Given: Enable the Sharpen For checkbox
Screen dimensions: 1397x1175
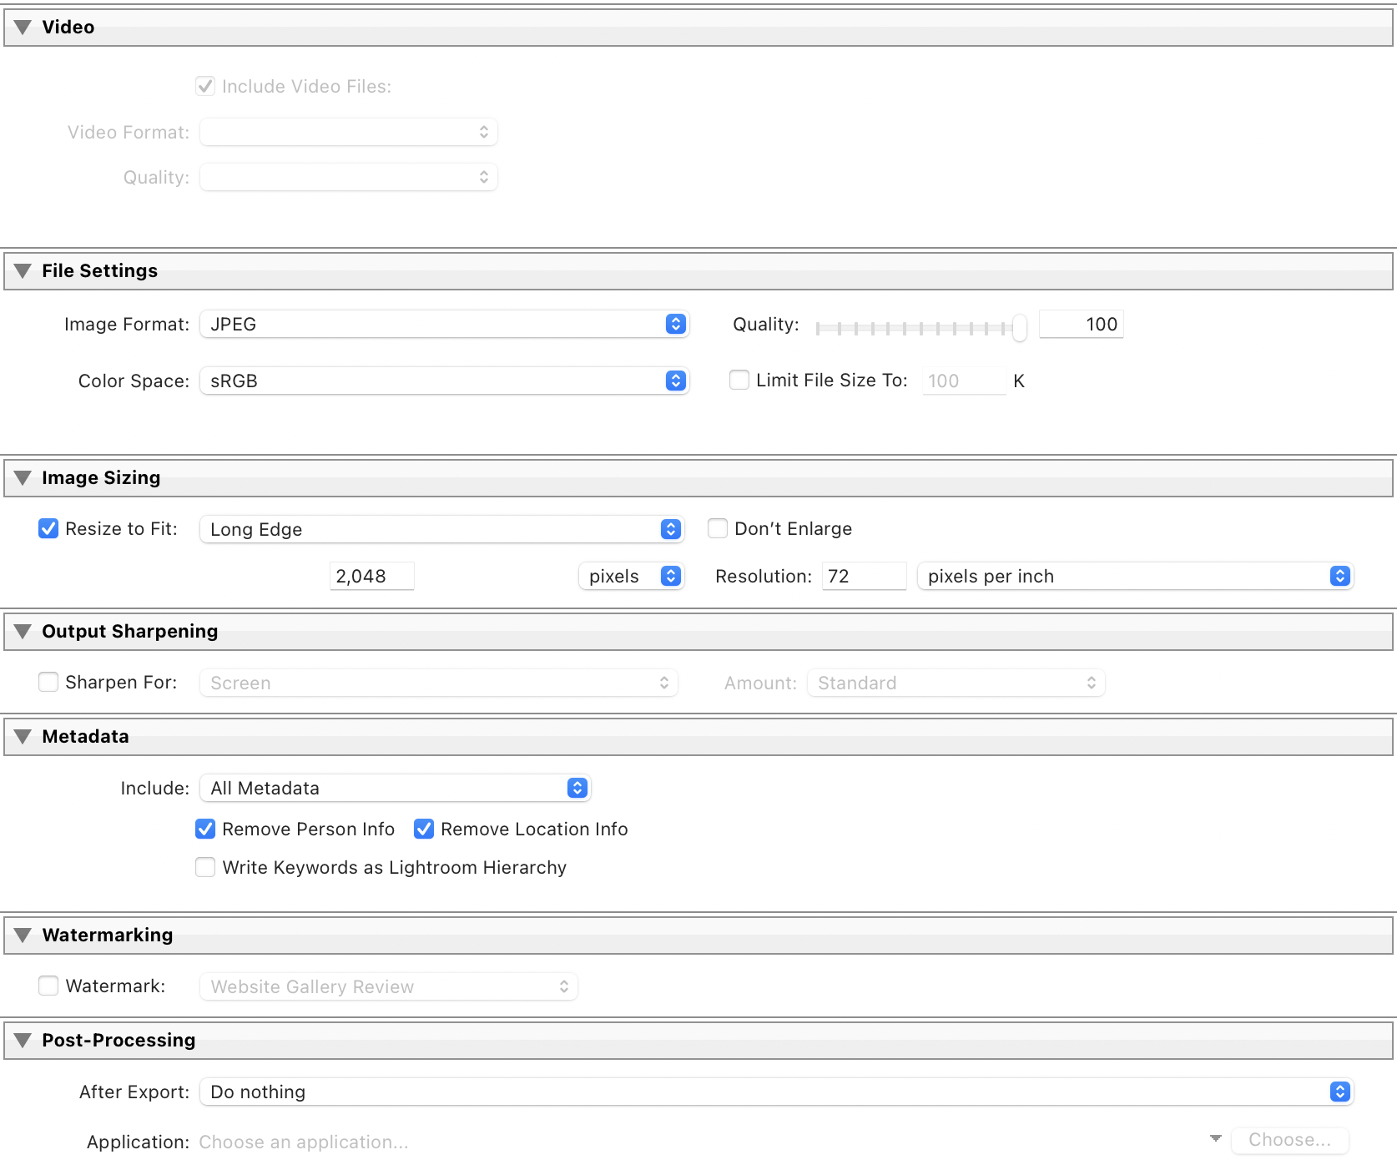Looking at the screenshot, I should tap(48, 683).
